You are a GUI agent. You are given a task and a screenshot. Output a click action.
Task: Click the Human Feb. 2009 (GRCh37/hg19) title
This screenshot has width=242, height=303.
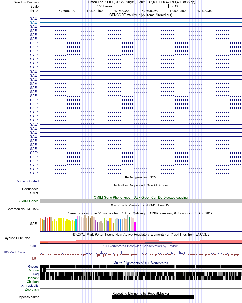[111, 2]
